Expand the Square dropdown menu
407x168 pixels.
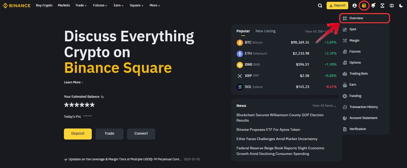click(x=137, y=5)
